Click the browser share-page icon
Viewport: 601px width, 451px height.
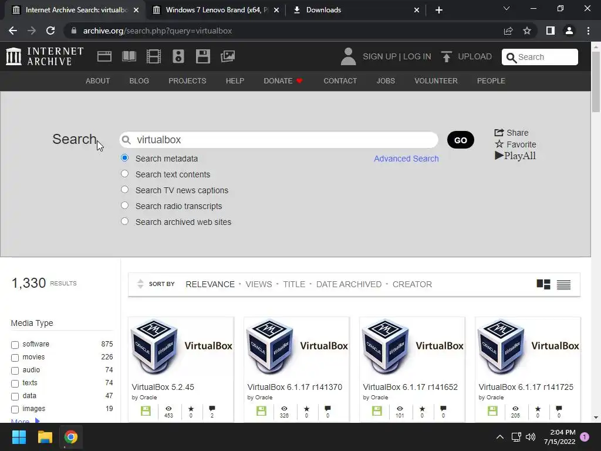(x=508, y=31)
